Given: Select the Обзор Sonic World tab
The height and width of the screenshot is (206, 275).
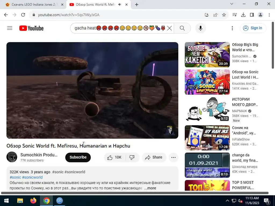Looking at the screenshot, I should (96, 5).
